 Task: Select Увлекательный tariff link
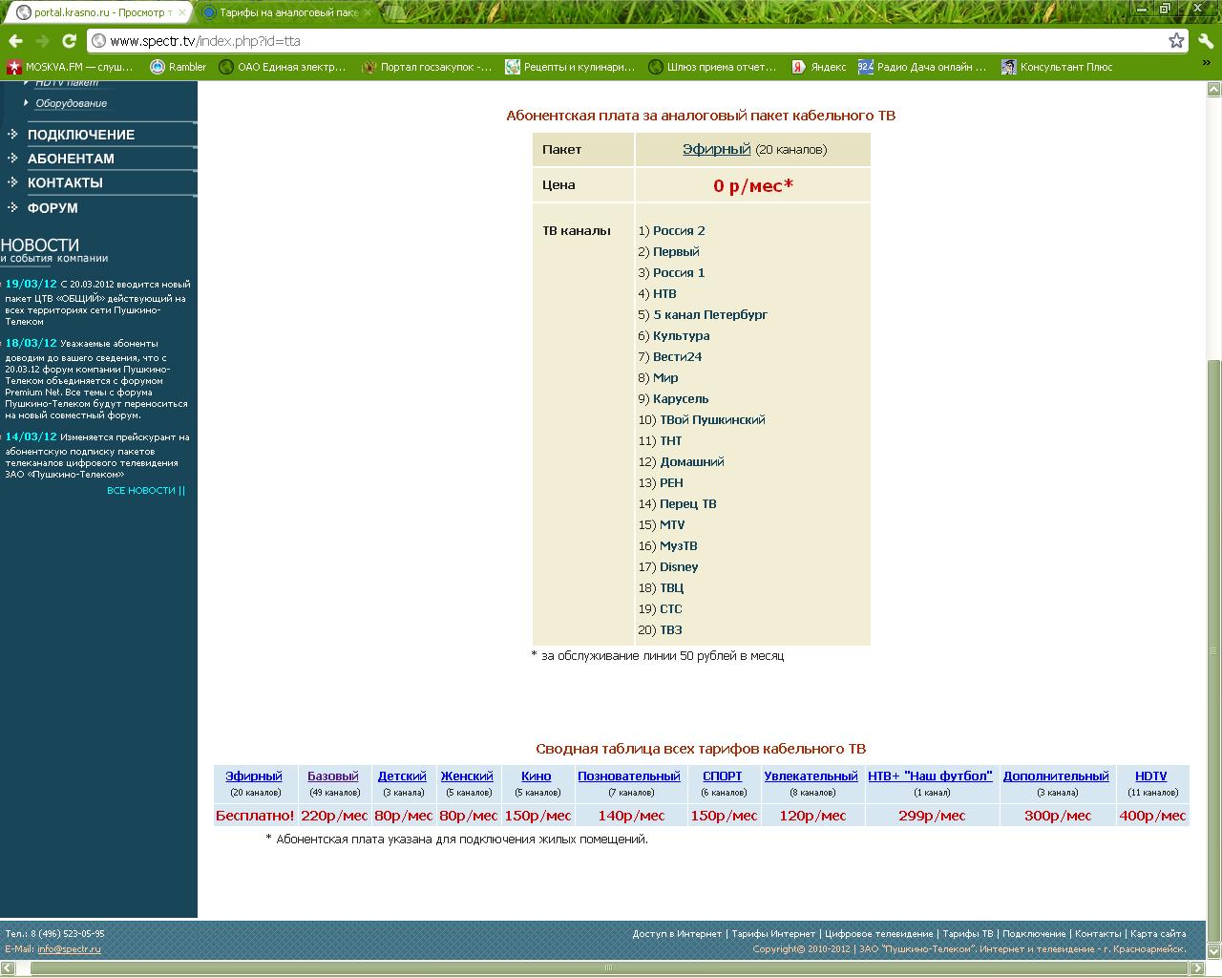click(x=811, y=776)
